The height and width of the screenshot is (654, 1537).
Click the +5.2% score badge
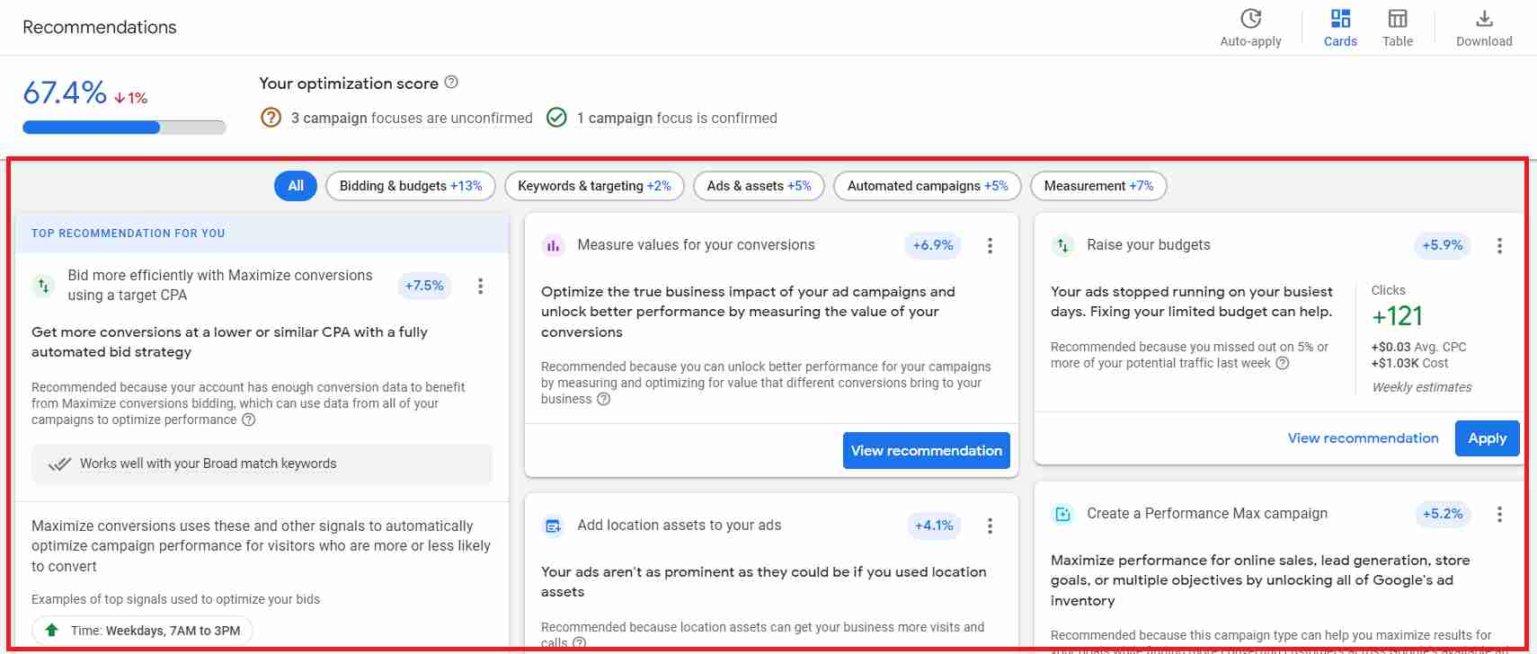point(1443,514)
